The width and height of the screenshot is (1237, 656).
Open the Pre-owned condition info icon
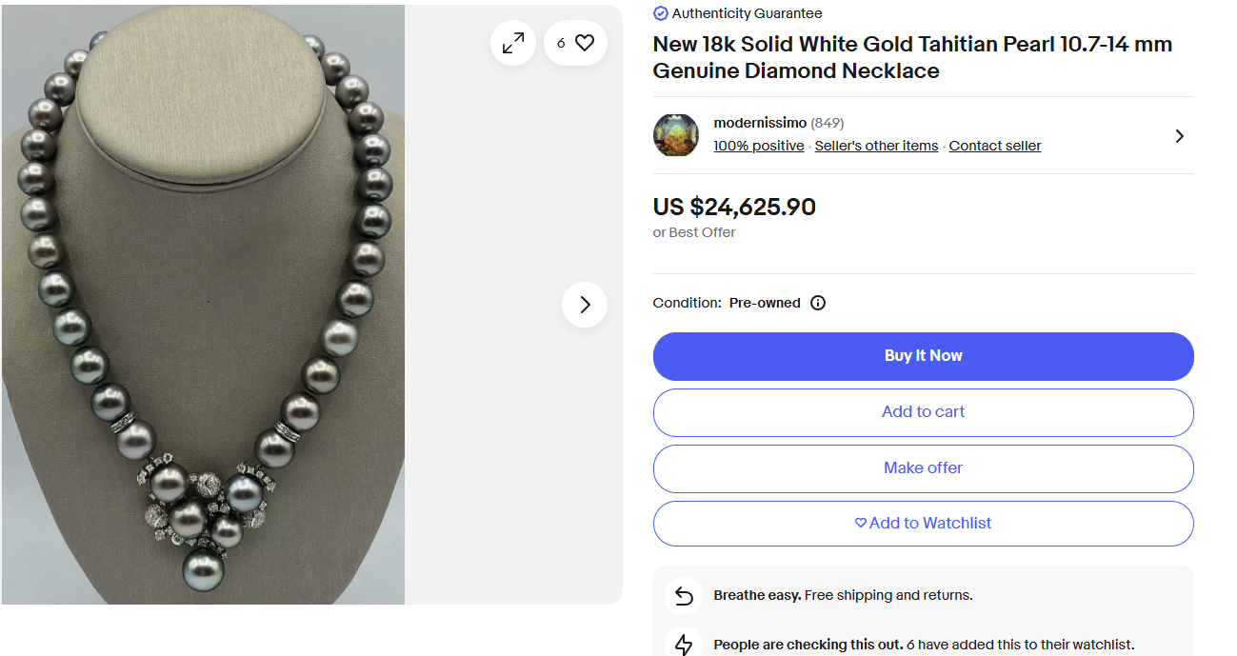coord(818,303)
